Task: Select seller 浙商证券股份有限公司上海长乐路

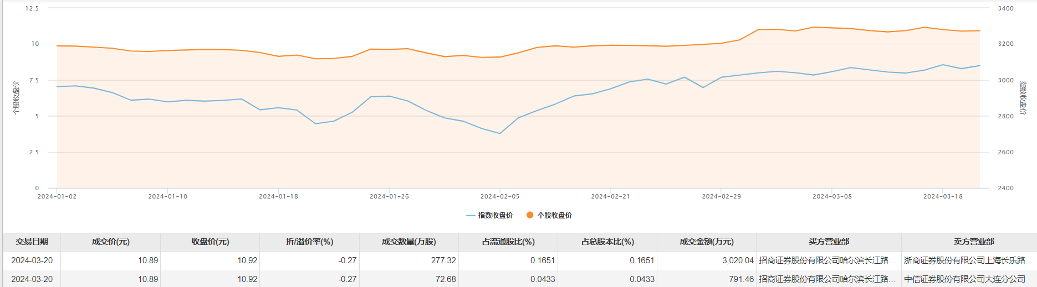Action: (x=968, y=260)
